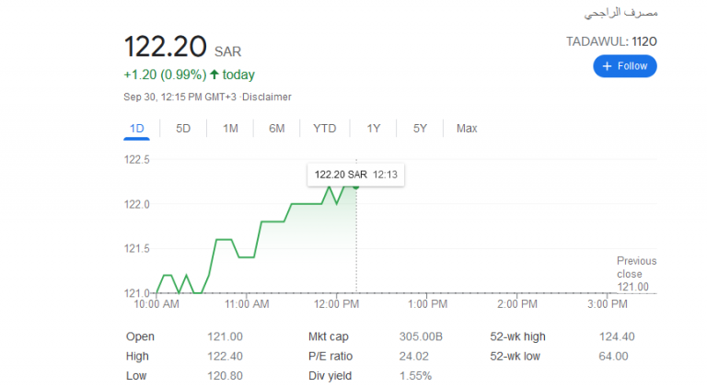Click the 122.20 SAR price heading
The image size is (707, 387).
[x=182, y=47]
